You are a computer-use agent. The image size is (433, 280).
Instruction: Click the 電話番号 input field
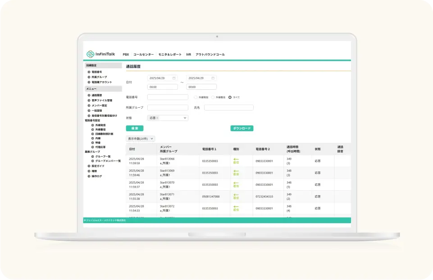coord(168,97)
